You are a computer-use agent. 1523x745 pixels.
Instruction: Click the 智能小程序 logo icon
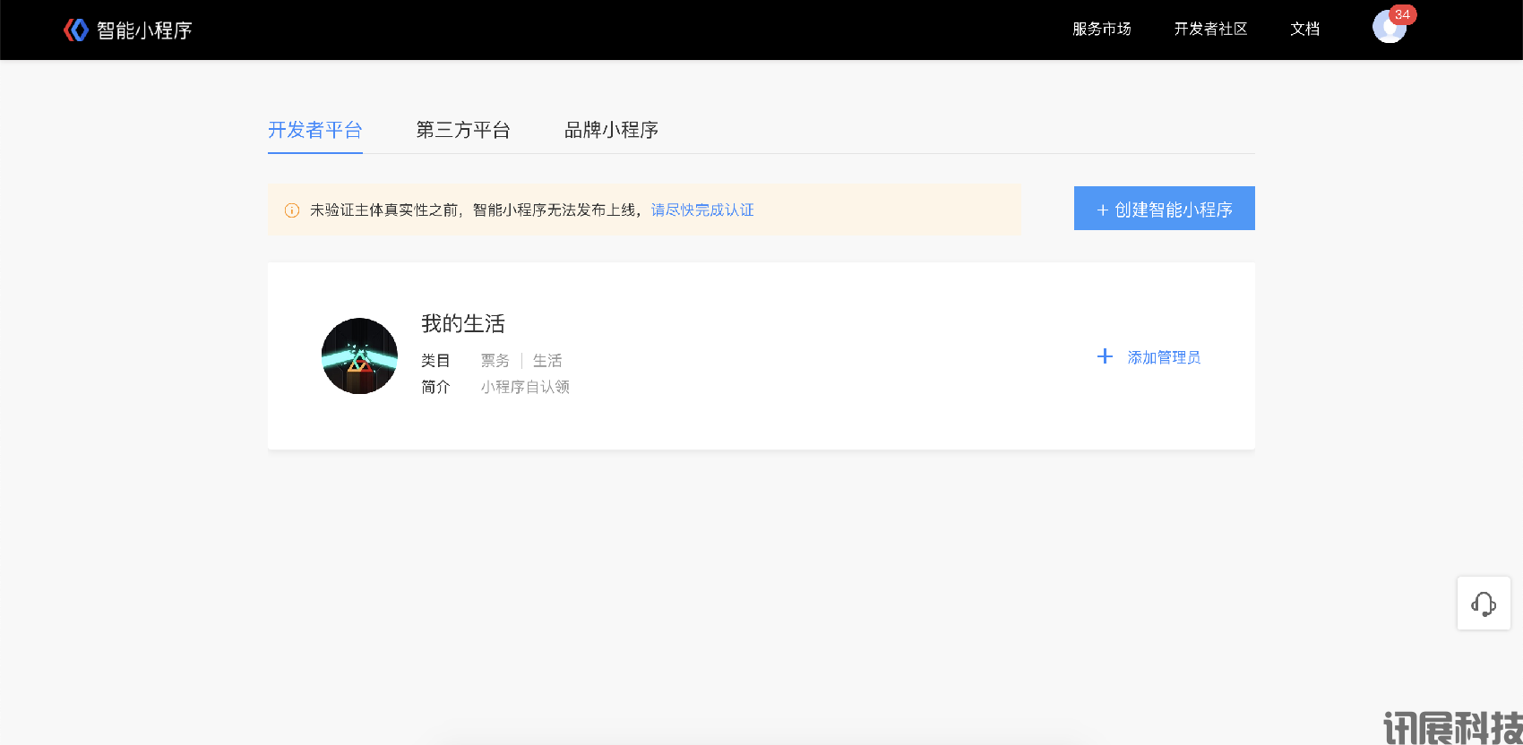click(x=76, y=30)
